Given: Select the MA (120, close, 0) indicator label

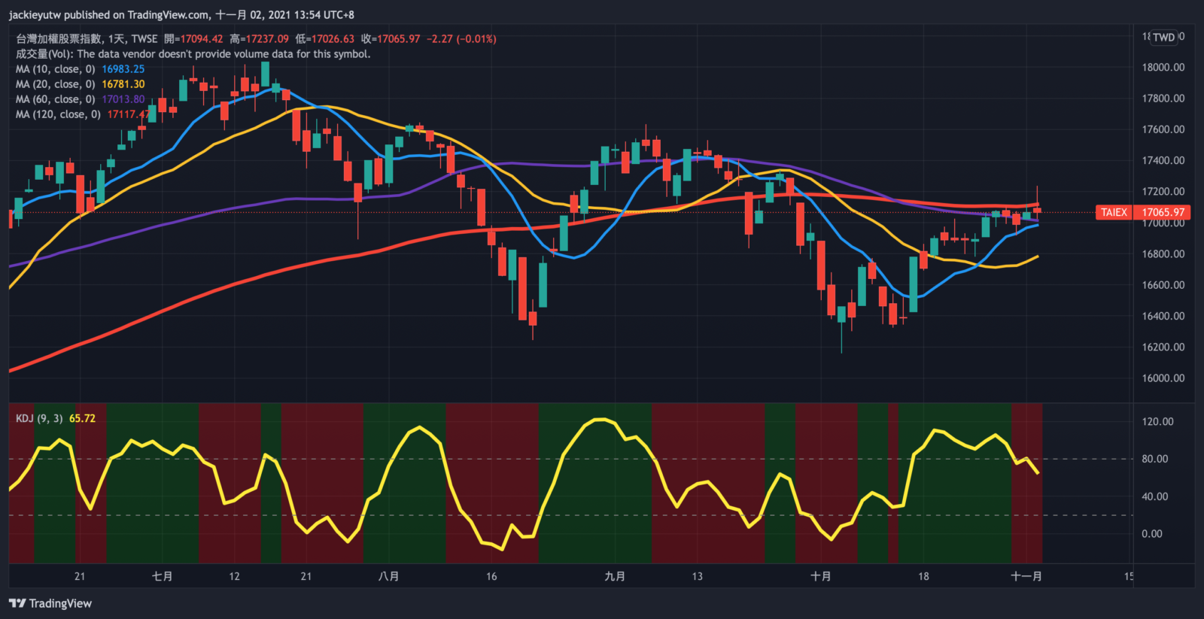Looking at the screenshot, I should [58, 114].
